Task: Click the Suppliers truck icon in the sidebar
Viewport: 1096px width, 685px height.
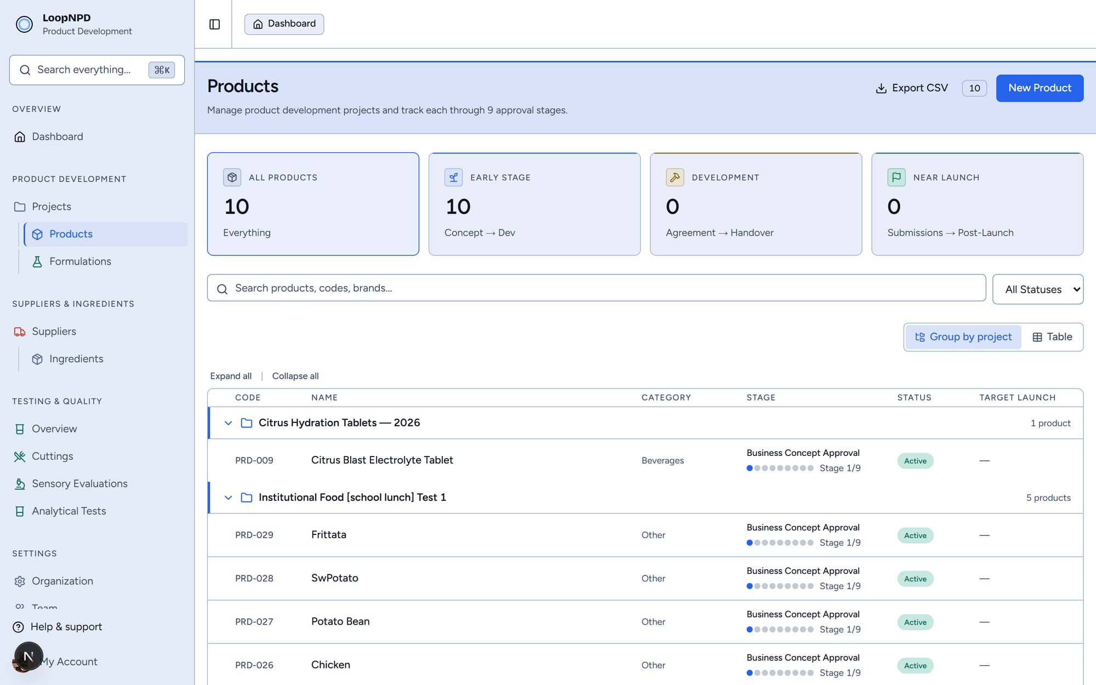Action: coord(20,332)
